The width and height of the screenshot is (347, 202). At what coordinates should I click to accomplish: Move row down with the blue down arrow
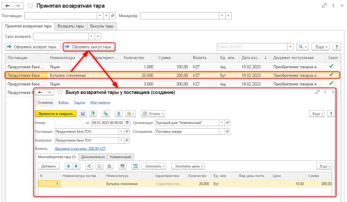(76, 166)
